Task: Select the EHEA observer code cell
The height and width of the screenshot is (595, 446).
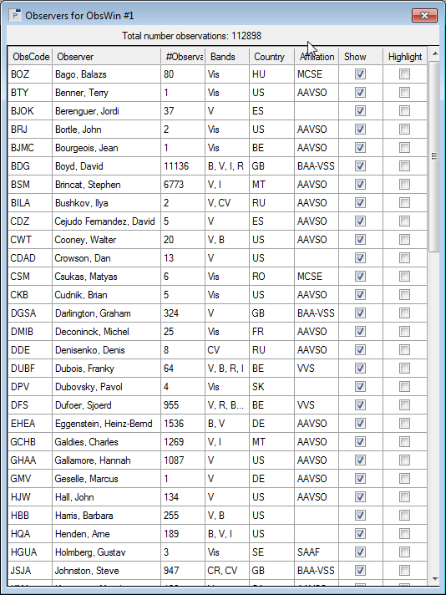Action: pos(30,423)
